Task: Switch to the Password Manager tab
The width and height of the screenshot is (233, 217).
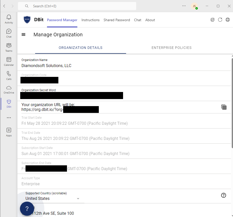Action: [62, 20]
